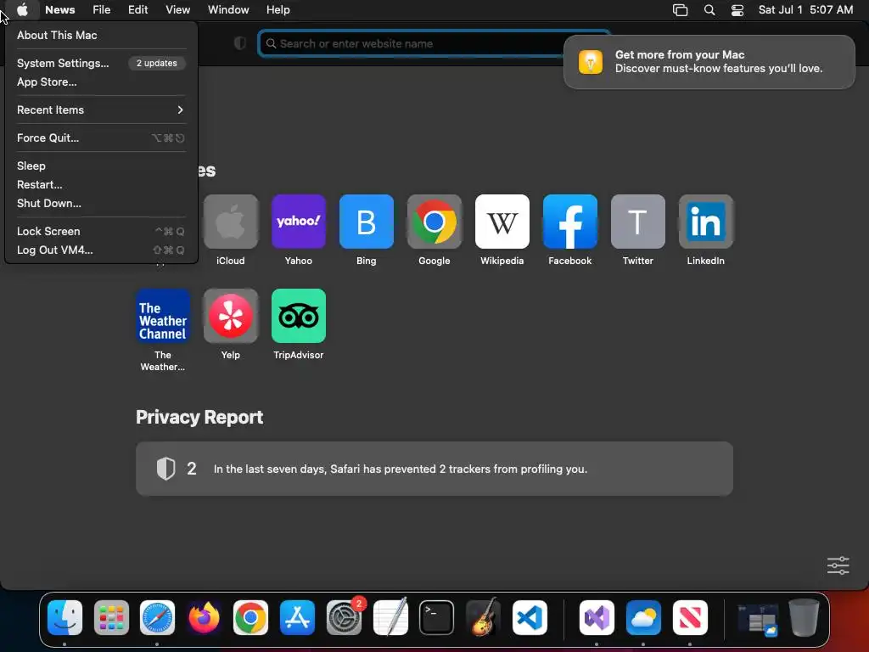Open Visual Studio purple dock icon
This screenshot has width=869, height=652.
point(597,618)
